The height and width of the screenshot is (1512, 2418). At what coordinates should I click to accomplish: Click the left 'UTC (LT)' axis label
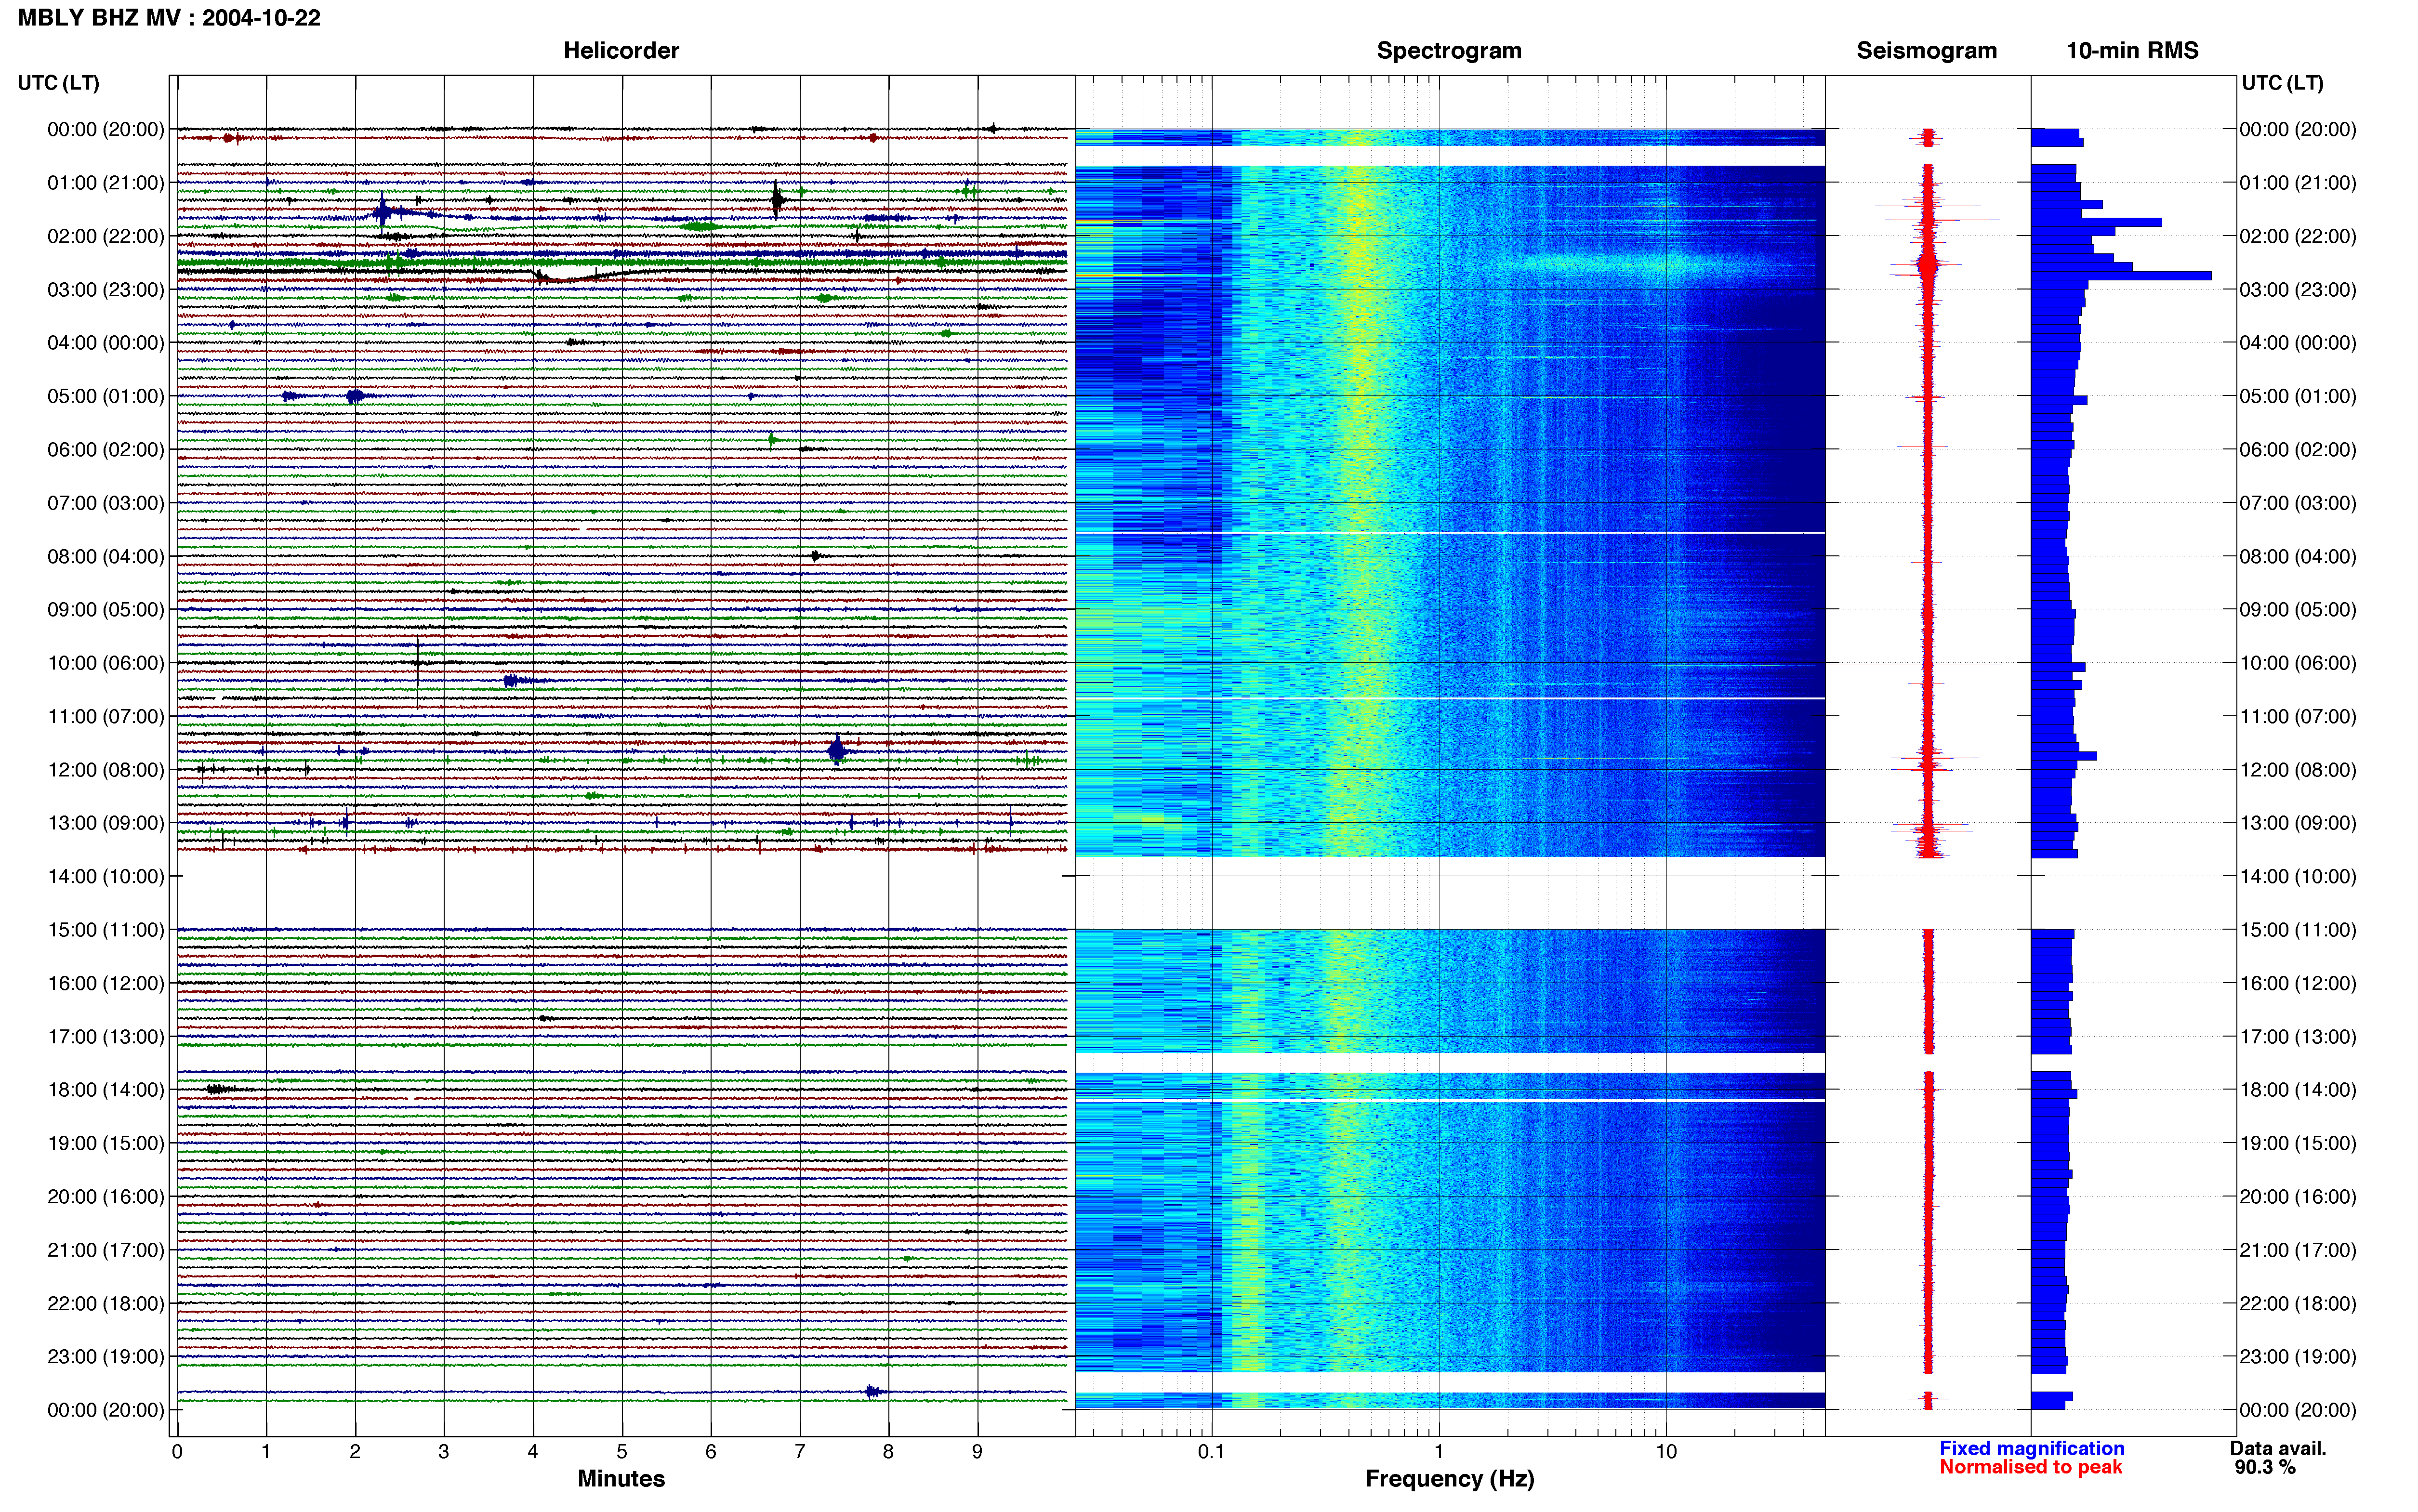click(58, 83)
